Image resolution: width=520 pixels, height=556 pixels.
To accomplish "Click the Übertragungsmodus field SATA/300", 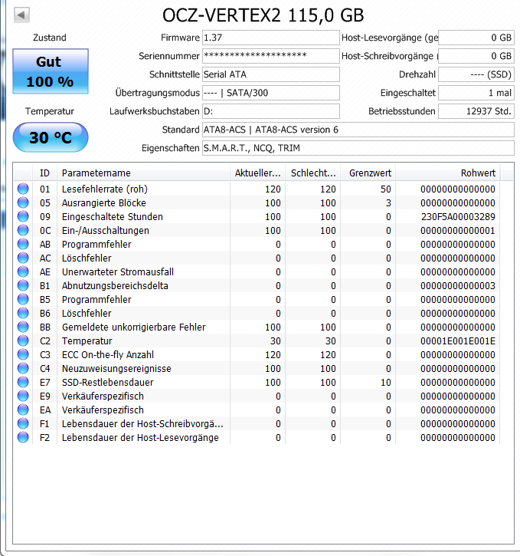I will 271,93.
